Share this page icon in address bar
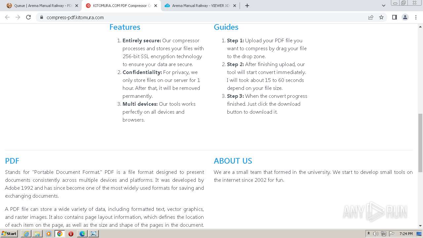 tap(371, 17)
